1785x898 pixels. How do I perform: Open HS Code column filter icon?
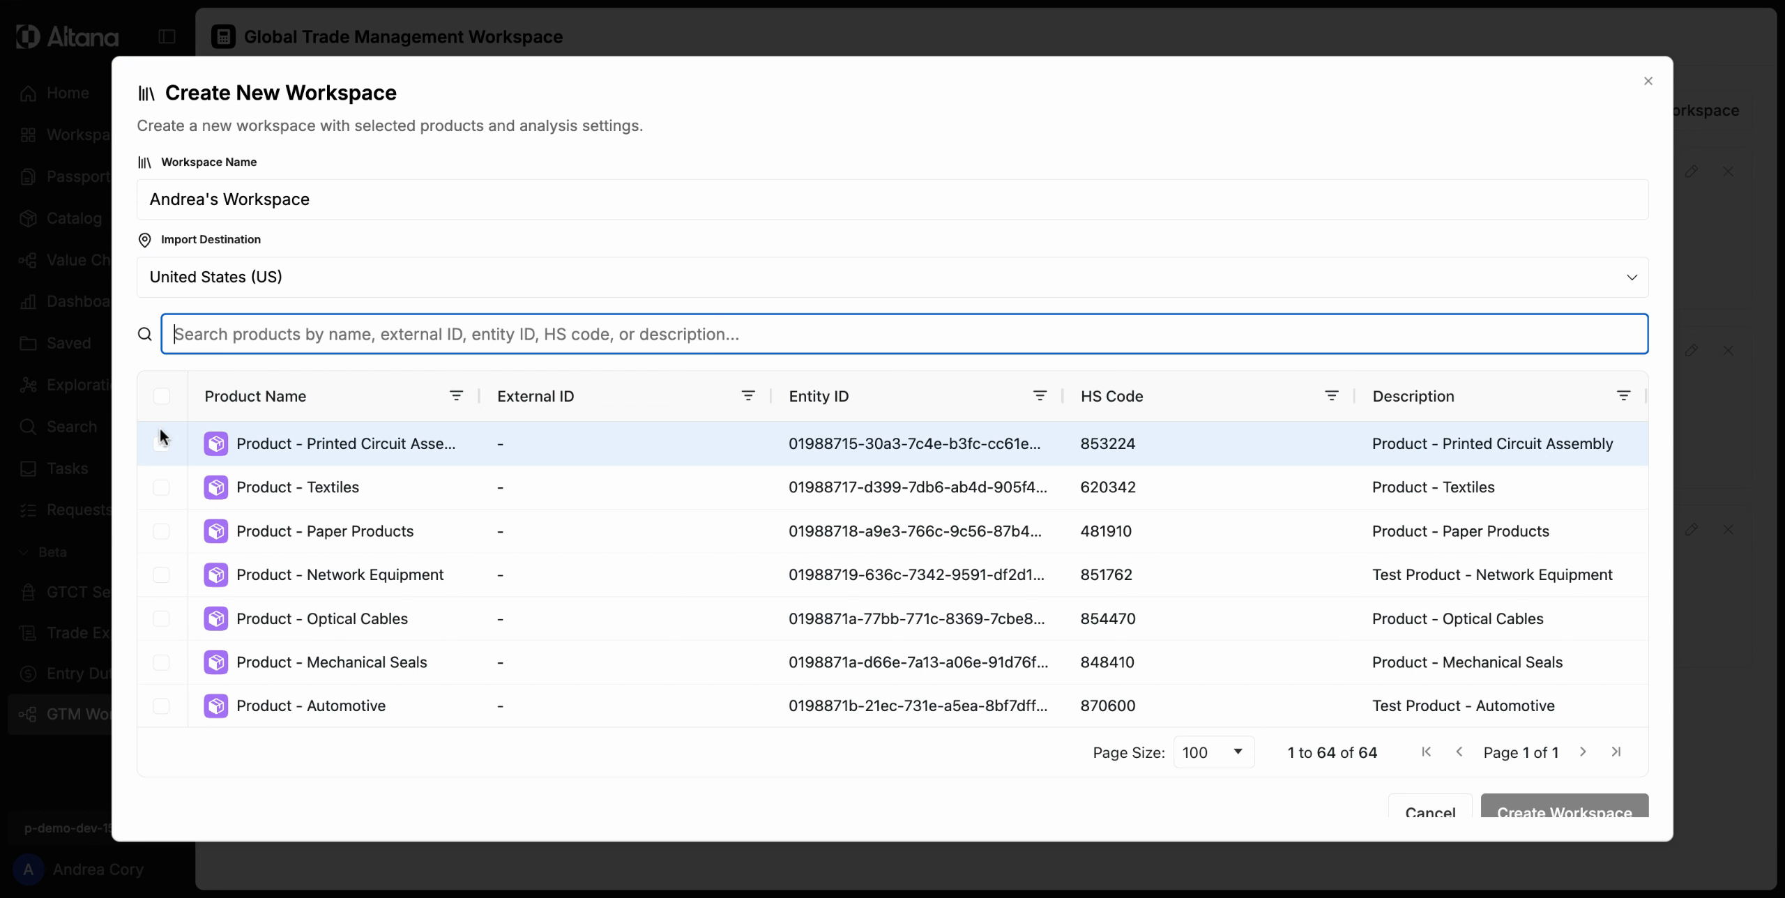(1331, 396)
